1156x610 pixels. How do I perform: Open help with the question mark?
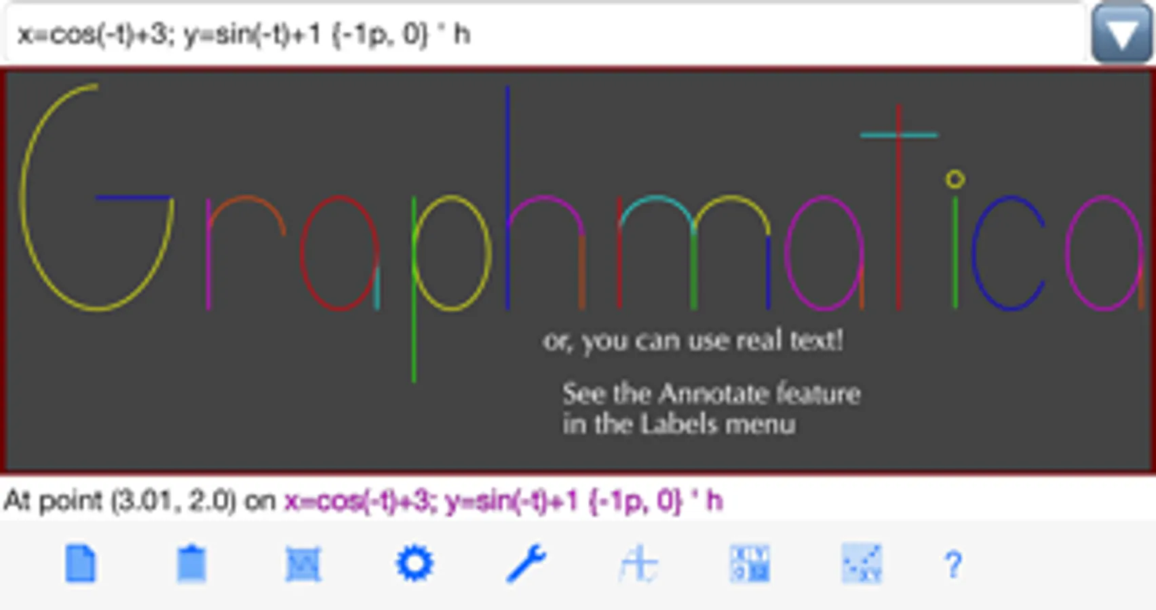pyautogui.click(x=953, y=565)
